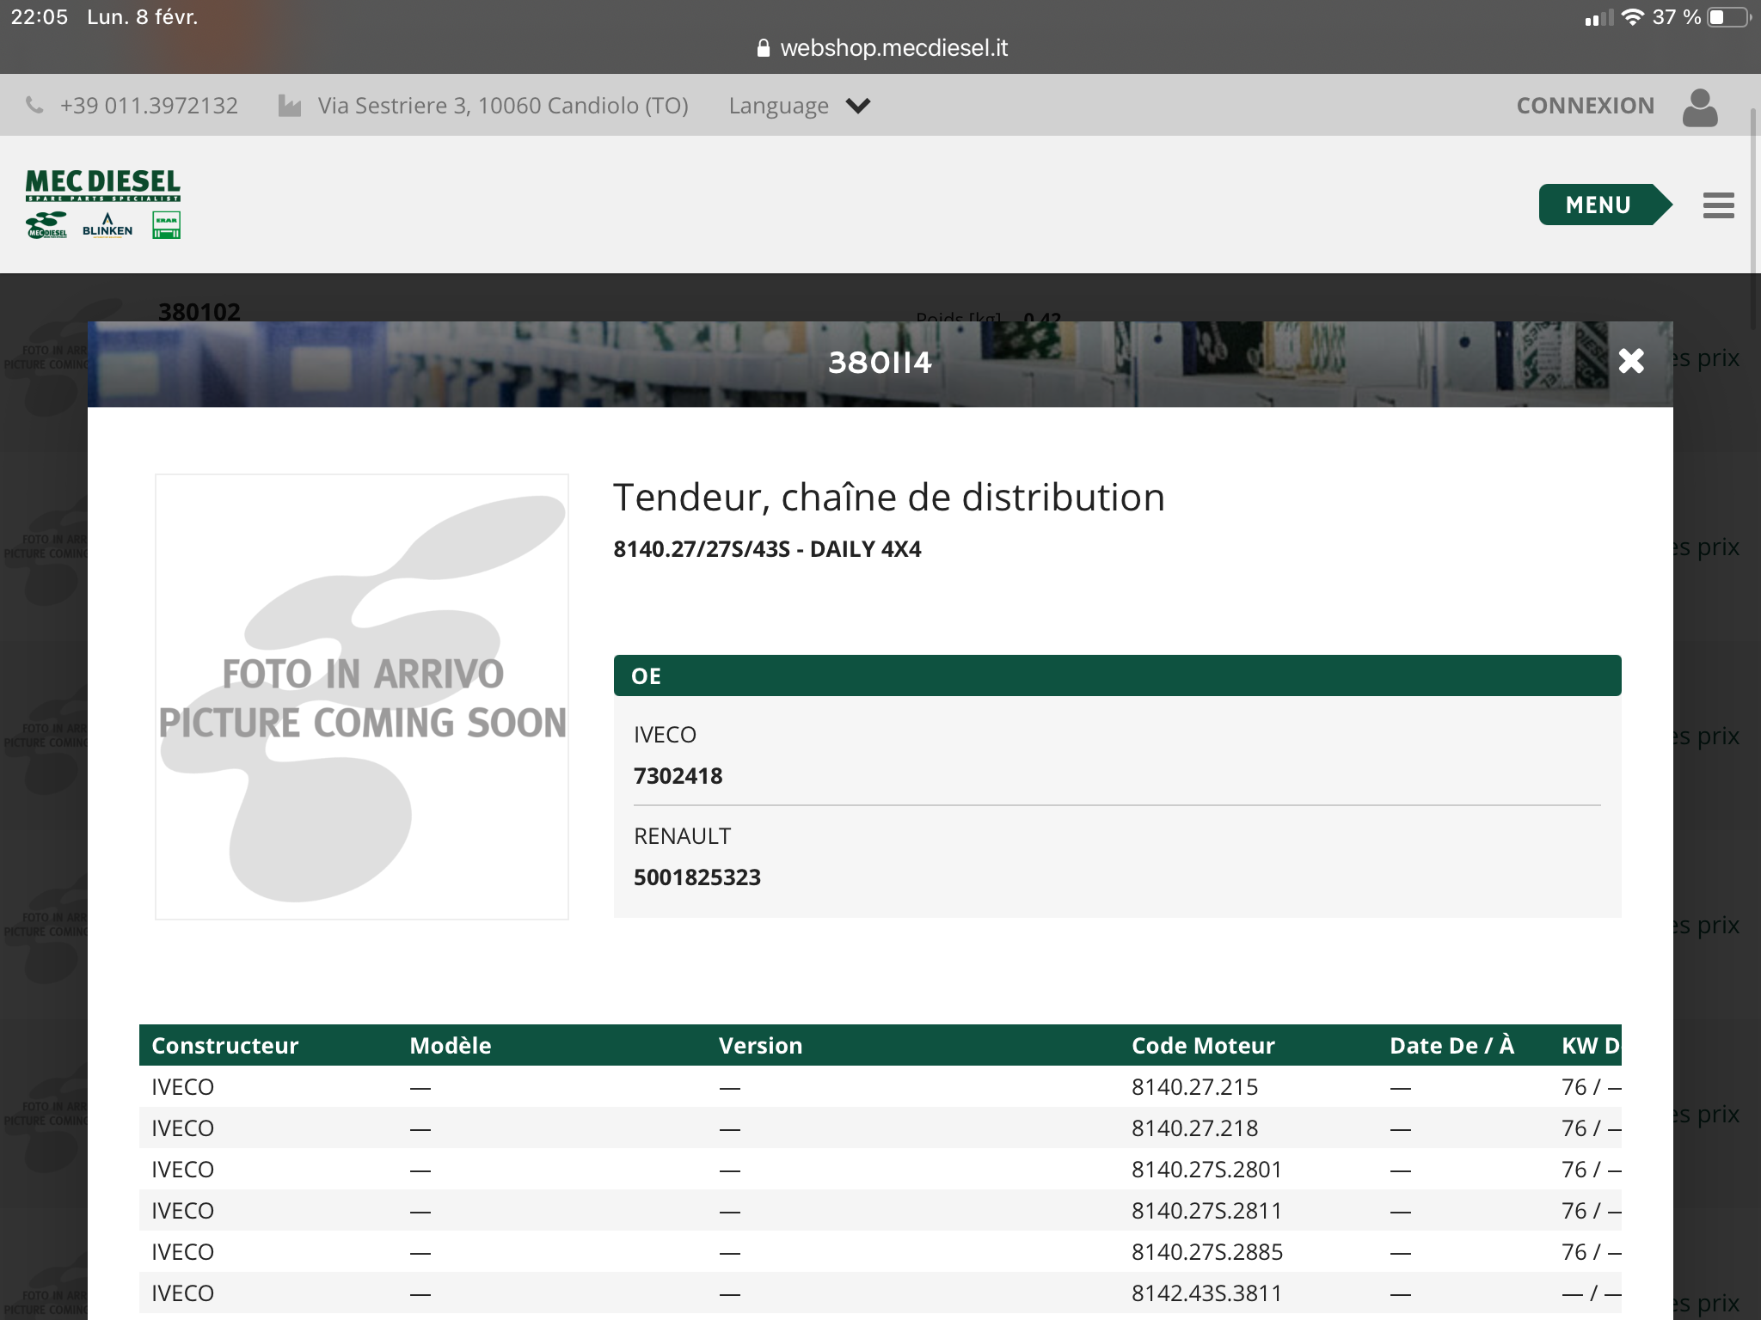Click the CONNEXION login link

[1585, 106]
